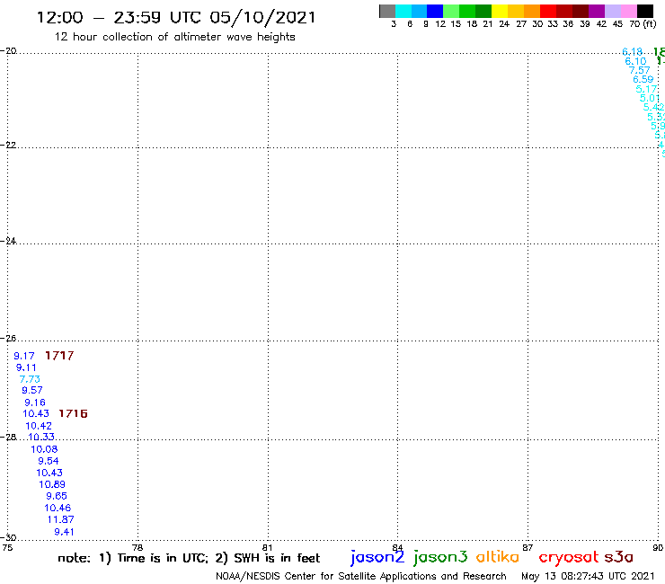
Task: Click the 9.16 wave height reading
Action: (x=35, y=403)
